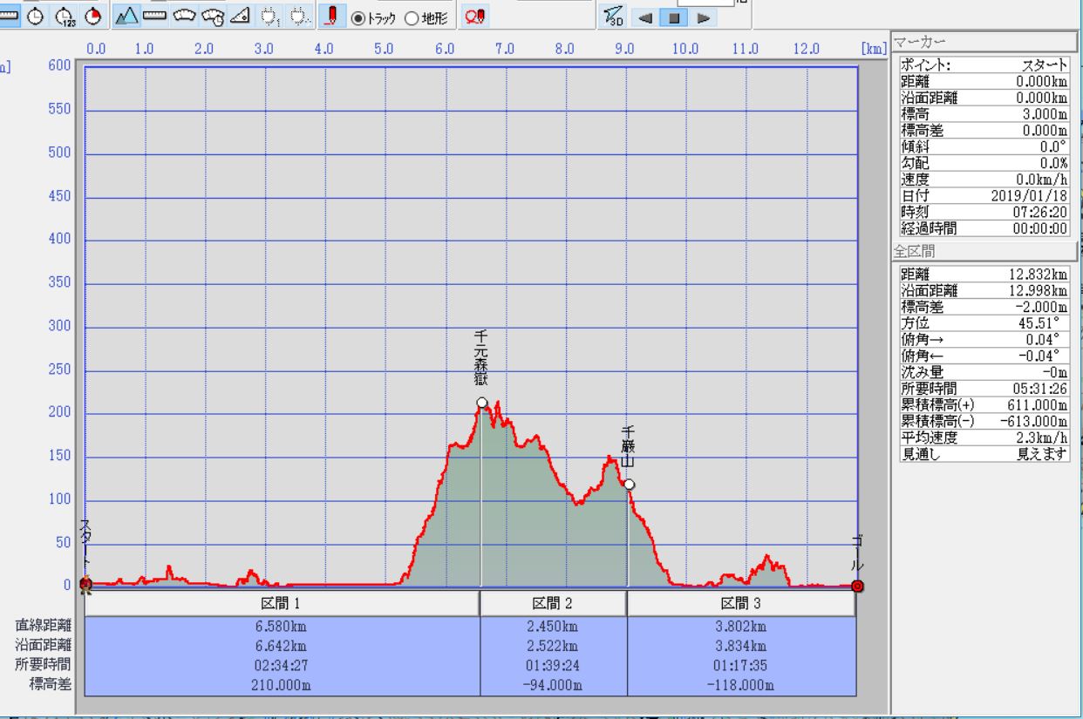Screen dimensions: 1083x719
Task: Click the curved ruler with clock icon
Action: point(213,16)
